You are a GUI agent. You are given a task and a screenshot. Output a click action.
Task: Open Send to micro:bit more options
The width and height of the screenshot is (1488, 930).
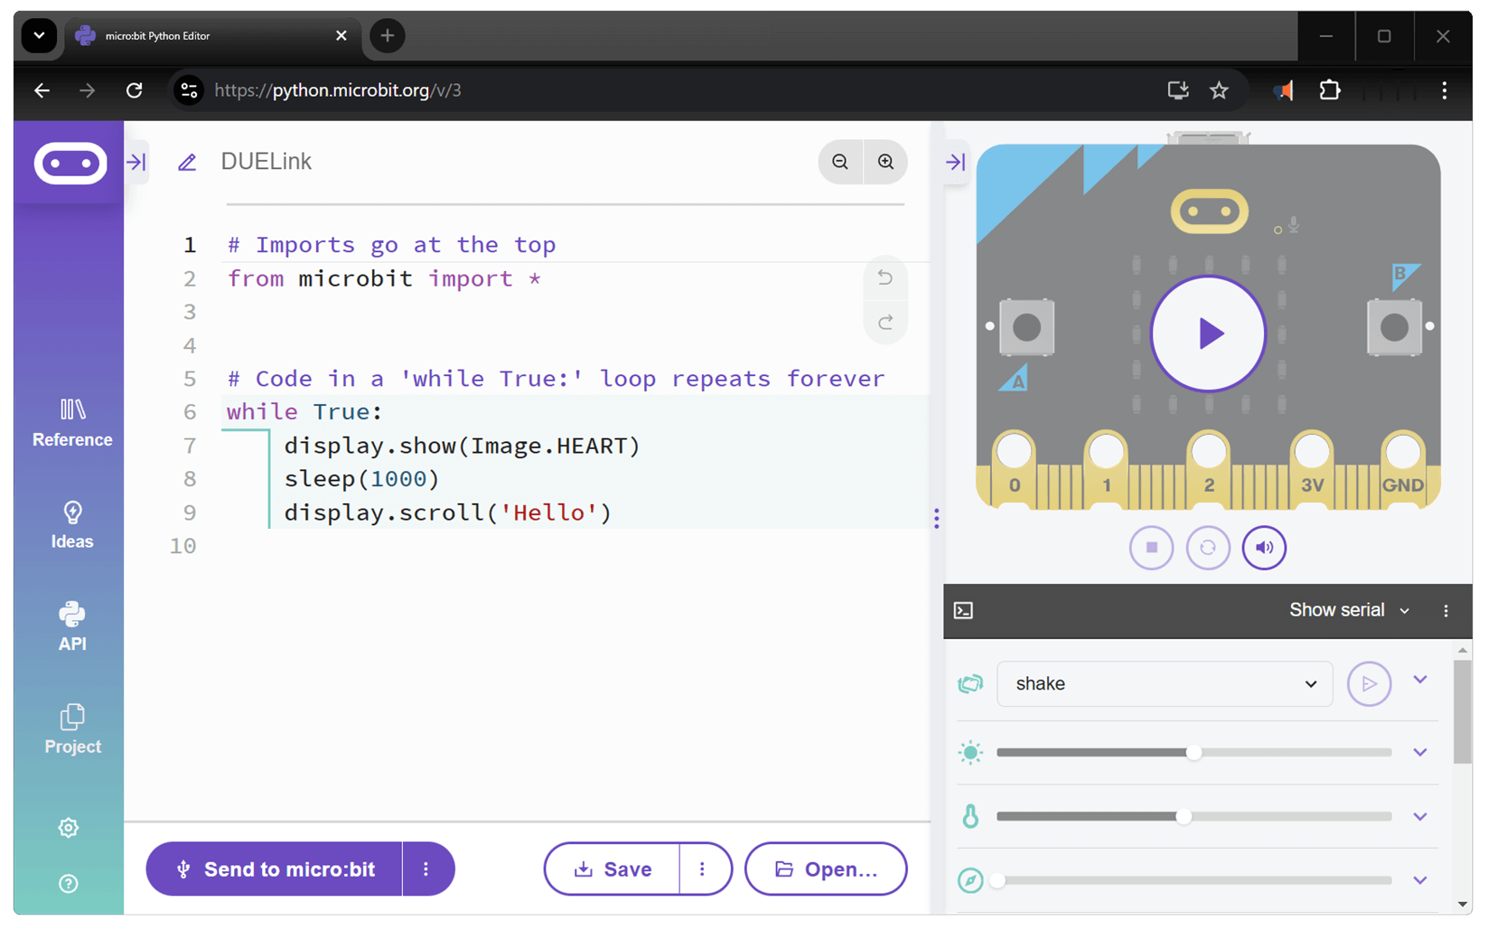point(426,869)
